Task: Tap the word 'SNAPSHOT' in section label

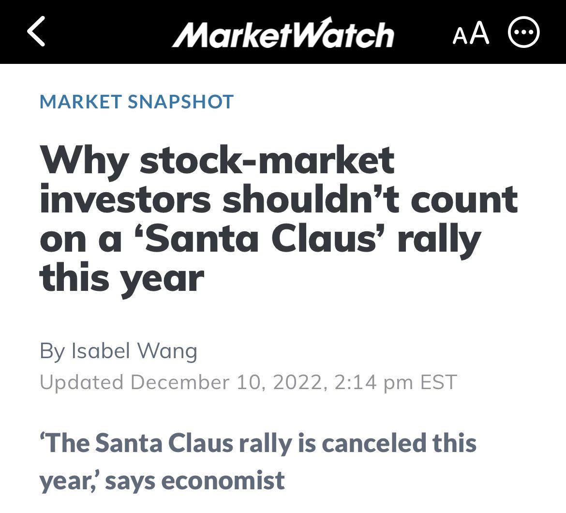Action: click(x=181, y=102)
